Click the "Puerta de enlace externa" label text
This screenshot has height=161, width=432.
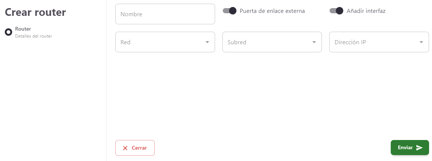tap(272, 11)
